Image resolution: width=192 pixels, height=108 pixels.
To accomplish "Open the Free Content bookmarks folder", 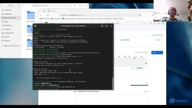I will pyautogui.click(x=118, y=19).
